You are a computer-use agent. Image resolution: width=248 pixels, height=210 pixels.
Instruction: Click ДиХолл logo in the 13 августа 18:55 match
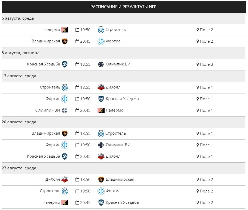pyautogui.click(x=101, y=87)
